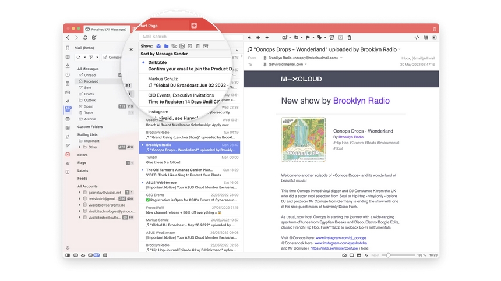Image resolution: width=501 pixels, height=281 pixels.
Task: Select the Drafts folder
Action: coord(89,94)
